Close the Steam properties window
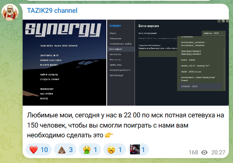This screenshot has width=233, height=163. coord(227,21)
